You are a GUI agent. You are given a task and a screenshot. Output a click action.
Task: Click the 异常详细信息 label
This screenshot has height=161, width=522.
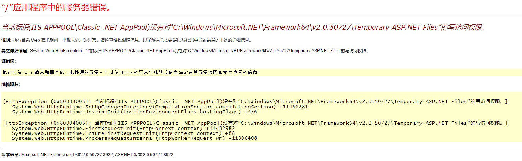point(15,51)
